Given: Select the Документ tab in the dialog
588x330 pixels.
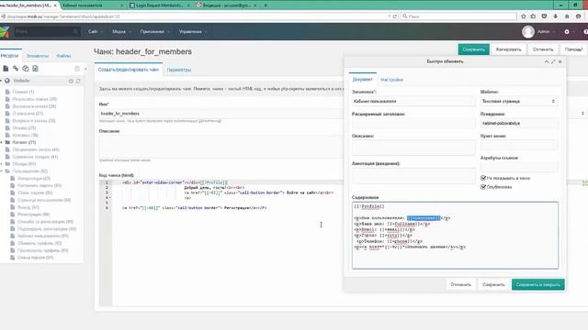Looking at the screenshot, I should [362, 80].
